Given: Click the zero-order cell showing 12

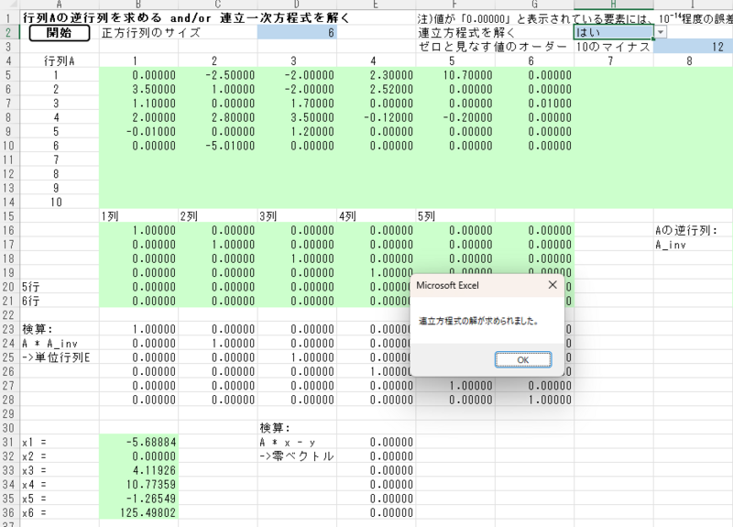Looking at the screenshot, I should pos(693,47).
